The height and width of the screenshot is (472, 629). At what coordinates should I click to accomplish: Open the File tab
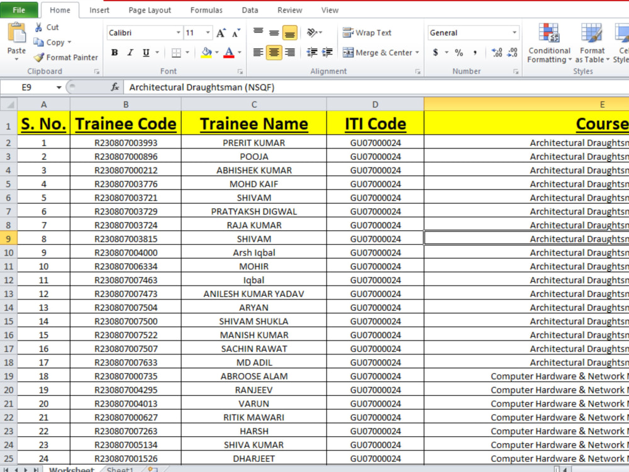point(19,10)
